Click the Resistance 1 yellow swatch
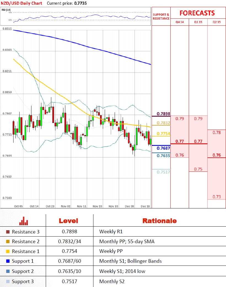The width and height of the screenshot is (226, 287). 8,251
